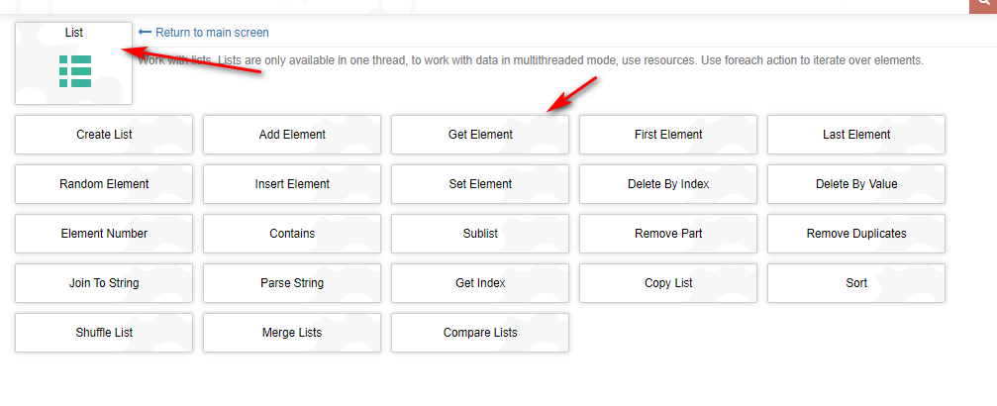Select the Add Element action

pos(292,135)
